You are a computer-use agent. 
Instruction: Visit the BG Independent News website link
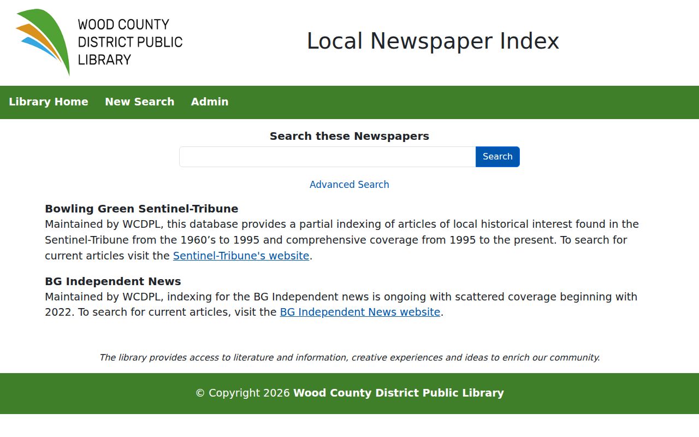pos(360,312)
